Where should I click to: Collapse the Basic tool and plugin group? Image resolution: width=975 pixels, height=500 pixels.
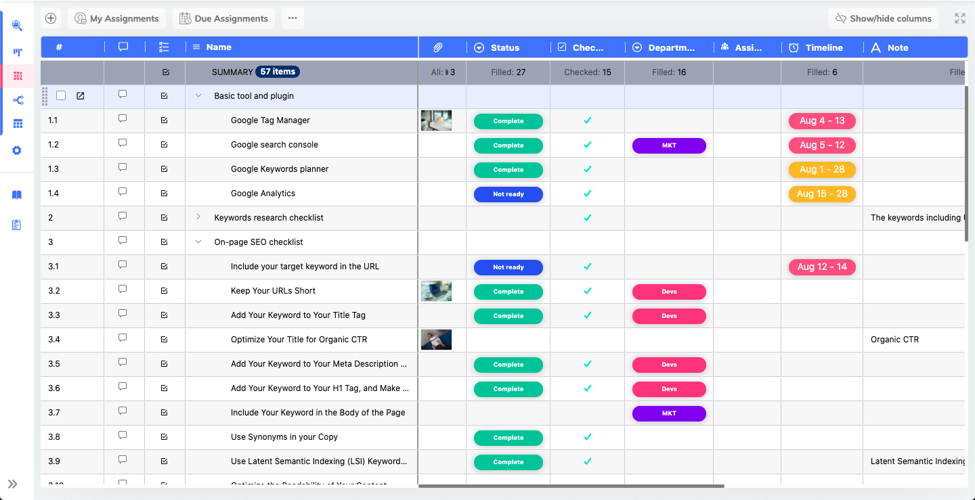click(x=198, y=96)
